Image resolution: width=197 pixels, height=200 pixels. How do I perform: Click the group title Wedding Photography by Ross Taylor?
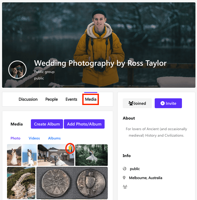[x=100, y=63]
